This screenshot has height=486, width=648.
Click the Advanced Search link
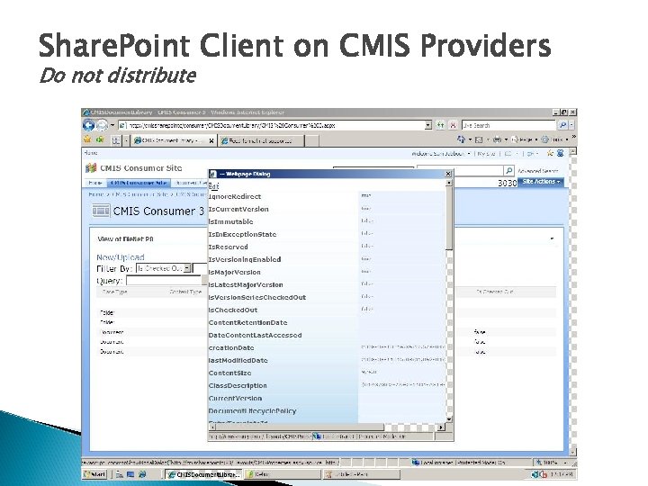[537, 171]
